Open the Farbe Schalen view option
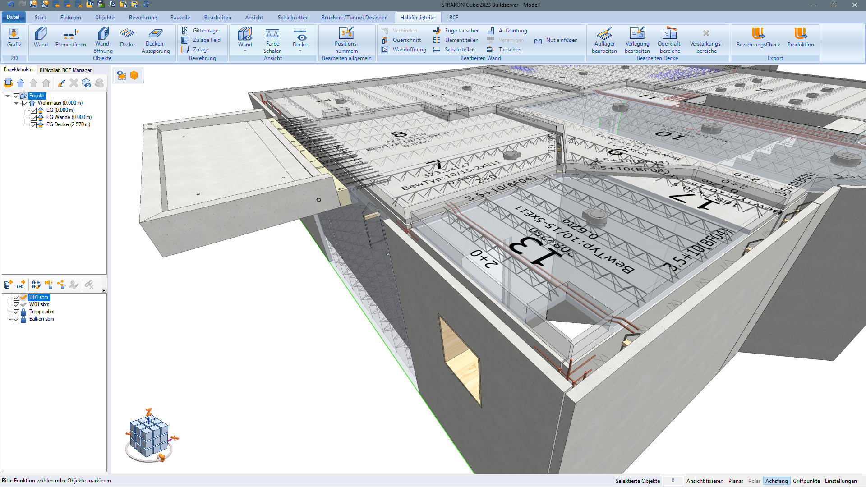This screenshot has height=487, width=866. tap(272, 40)
